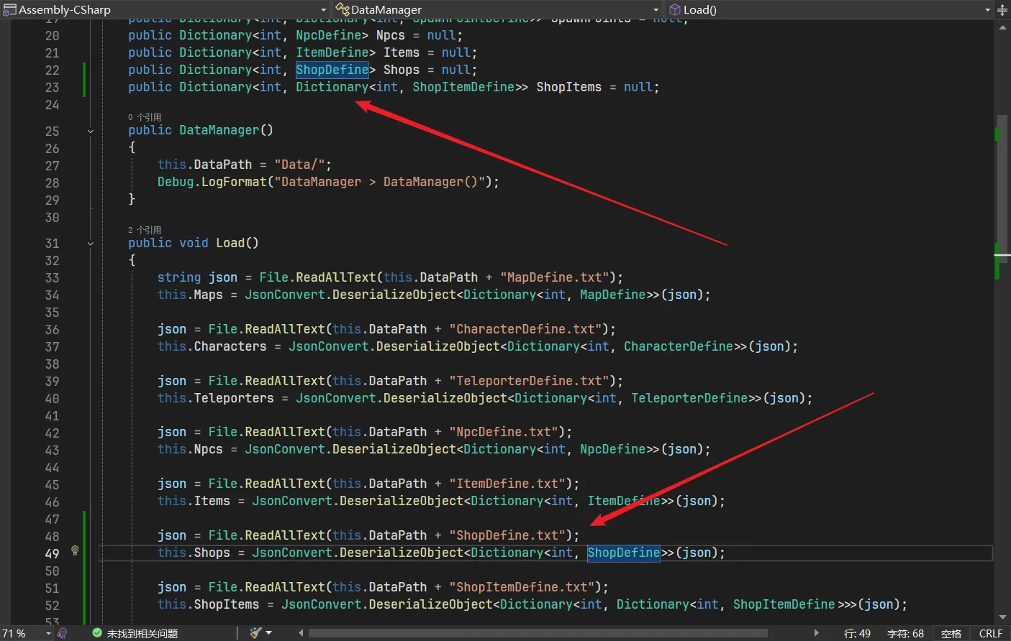Click the split editor window icon
The image size is (1011, 641).
[x=1002, y=10]
